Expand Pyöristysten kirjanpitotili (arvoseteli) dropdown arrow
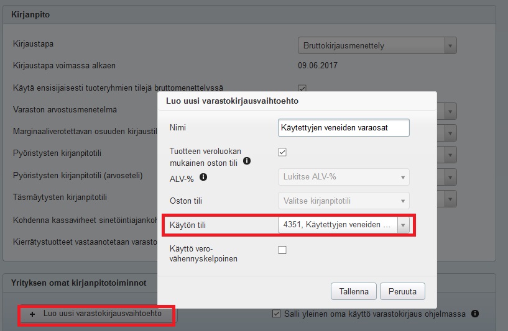Screen dimensions: 508x331 (450, 177)
